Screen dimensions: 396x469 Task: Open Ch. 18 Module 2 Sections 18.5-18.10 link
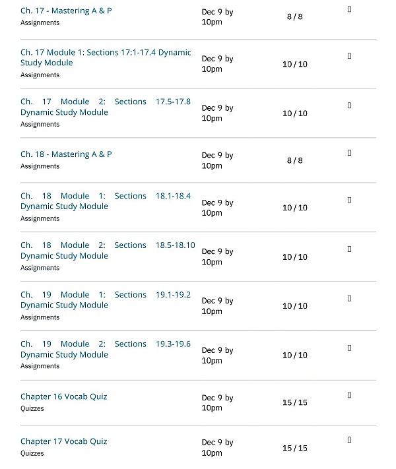pos(106,251)
